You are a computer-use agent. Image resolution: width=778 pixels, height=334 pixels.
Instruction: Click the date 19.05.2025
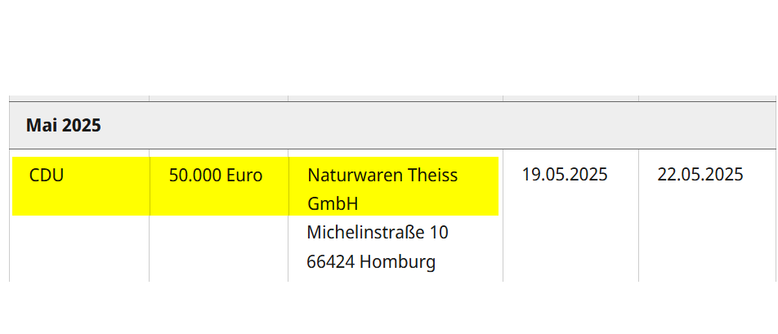tap(565, 175)
